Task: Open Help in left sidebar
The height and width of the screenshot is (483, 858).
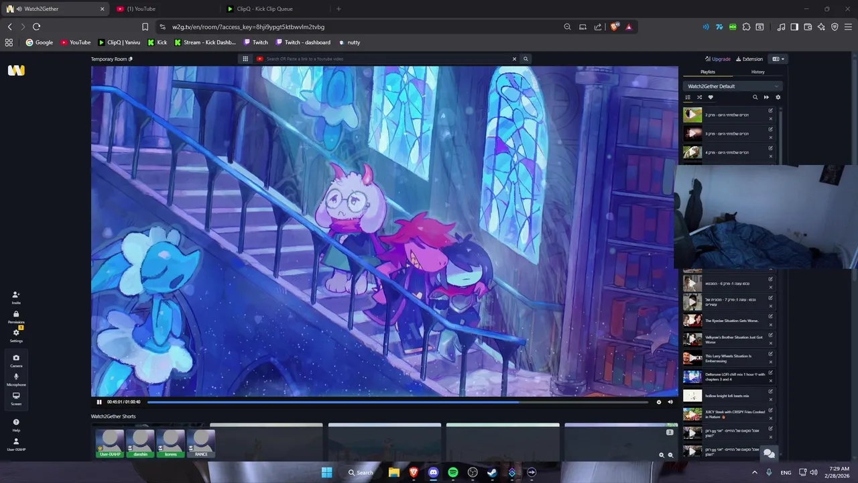Action: [x=16, y=425]
